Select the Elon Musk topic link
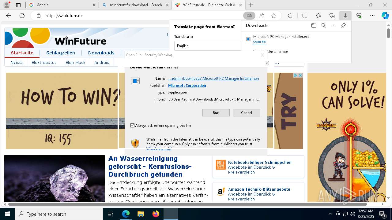This screenshot has height=220, width=392. [x=75, y=62]
